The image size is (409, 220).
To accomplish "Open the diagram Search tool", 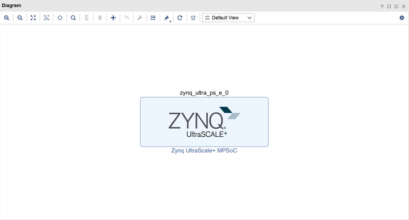I will click(x=73, y=17).
